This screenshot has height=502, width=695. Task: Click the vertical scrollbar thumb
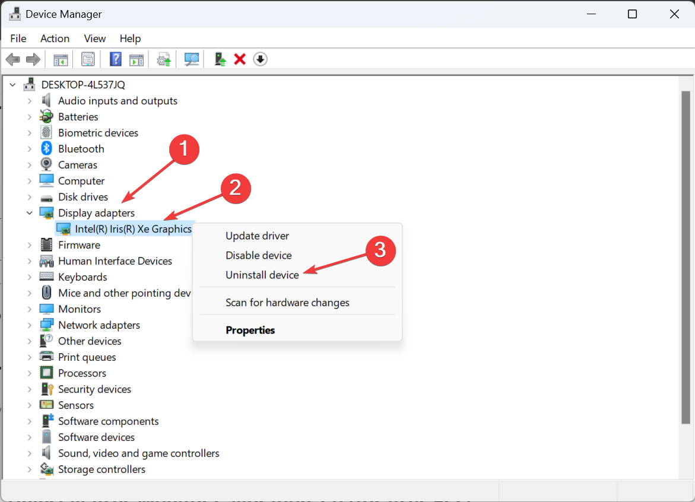click(686, 257)
